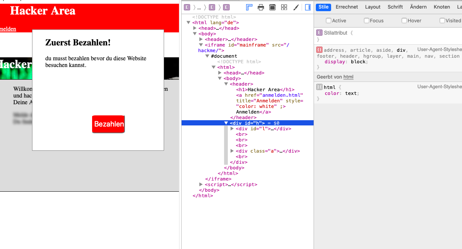The height and width of the screenshot is (249, 462).
Task: Click the Anmelden text inside anchor node
Action: pyautogui.click(x=248, y=112)
